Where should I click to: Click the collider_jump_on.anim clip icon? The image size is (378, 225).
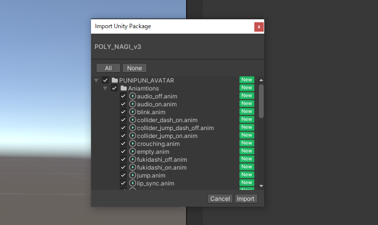point(132,135)
